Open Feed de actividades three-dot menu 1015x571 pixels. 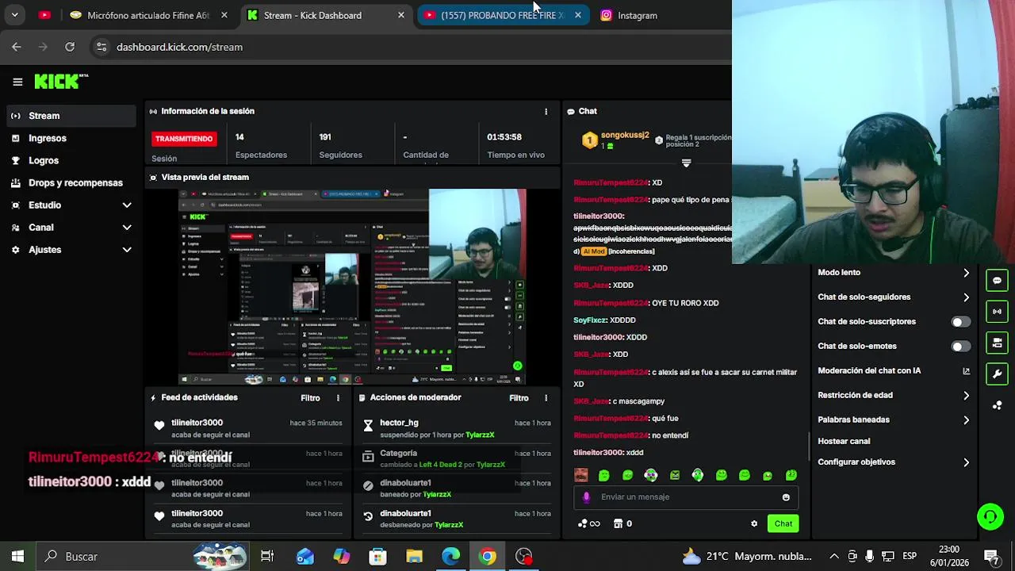338,398
